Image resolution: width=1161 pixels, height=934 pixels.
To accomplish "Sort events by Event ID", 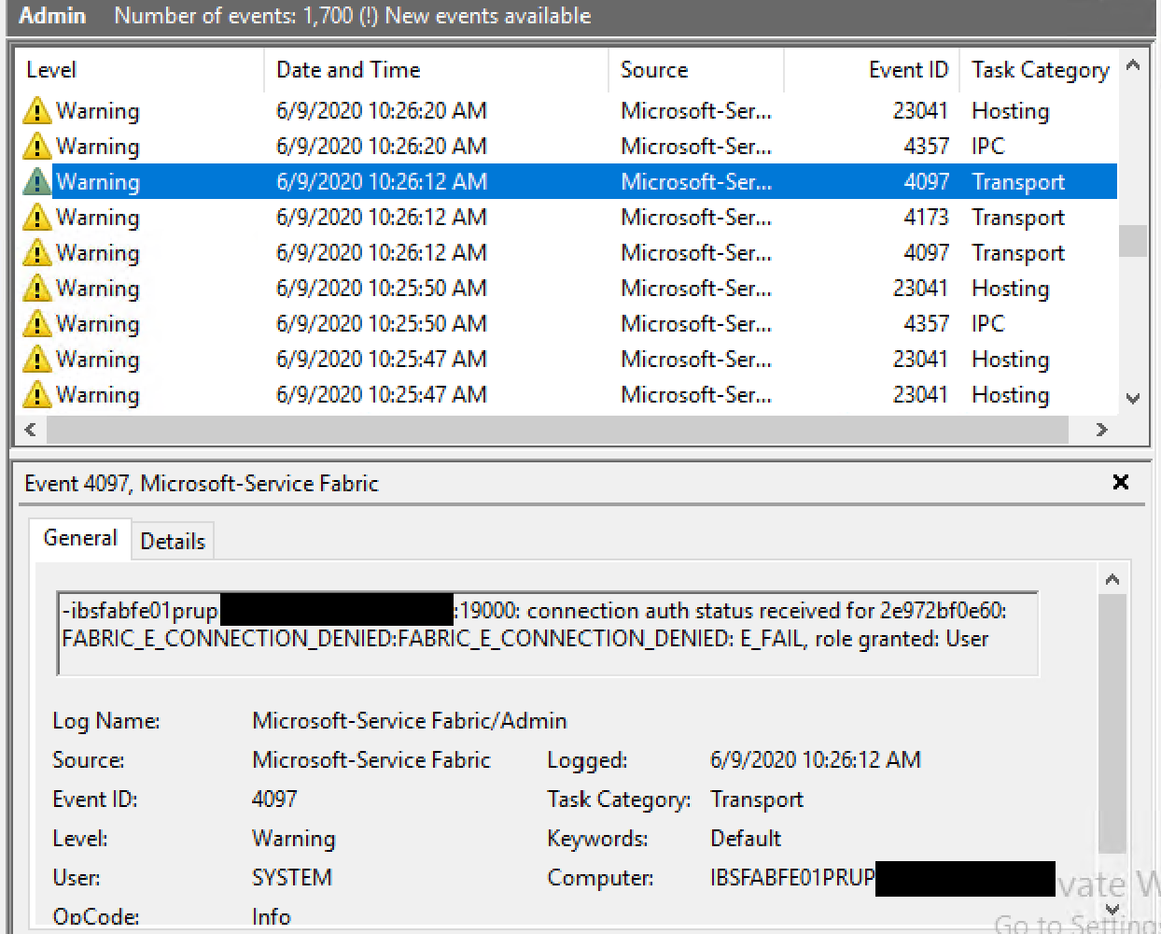I will (908, 69).
